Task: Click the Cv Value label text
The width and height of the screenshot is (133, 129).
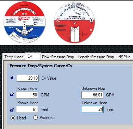Action: 49,78
